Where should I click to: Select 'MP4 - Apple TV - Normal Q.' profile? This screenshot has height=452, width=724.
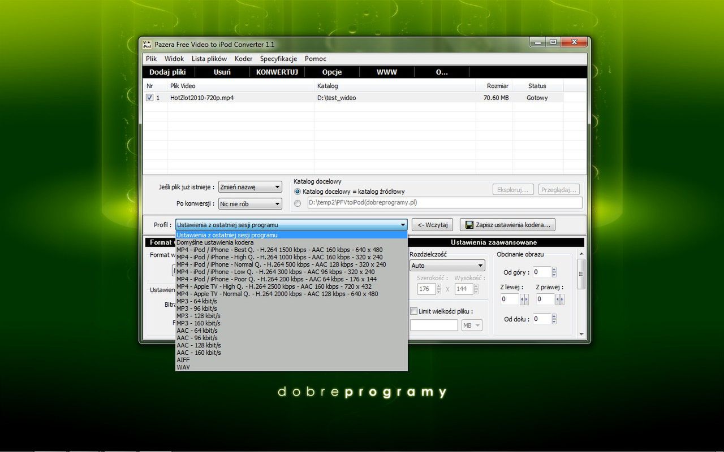coord(291,294)
